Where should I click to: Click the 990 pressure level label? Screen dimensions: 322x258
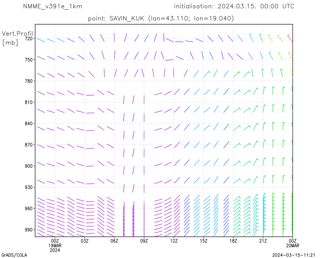29,230
